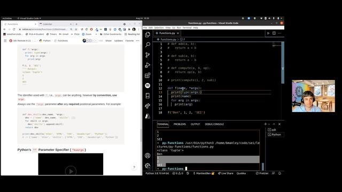Run the Python file with the play icon
The width and height of the screenshot is (342, 192).
tap(268, 33)
